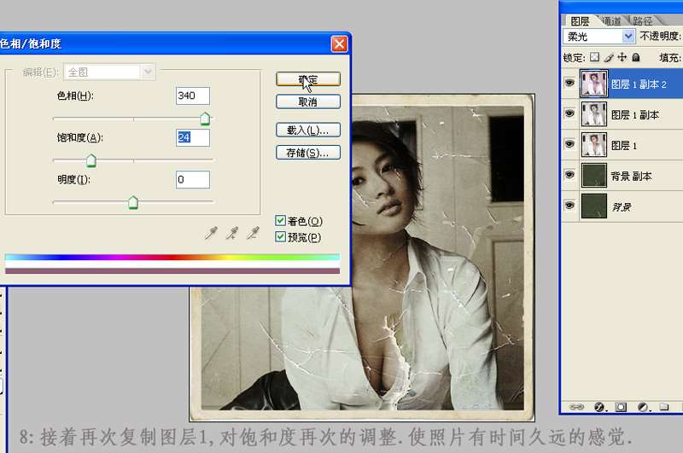Hide the 背景 副本 layer eye
The height and width of the screenshot is (453, 683).
point(569,176)
